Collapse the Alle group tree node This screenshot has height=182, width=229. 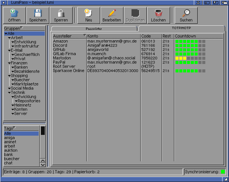[6, 34]
